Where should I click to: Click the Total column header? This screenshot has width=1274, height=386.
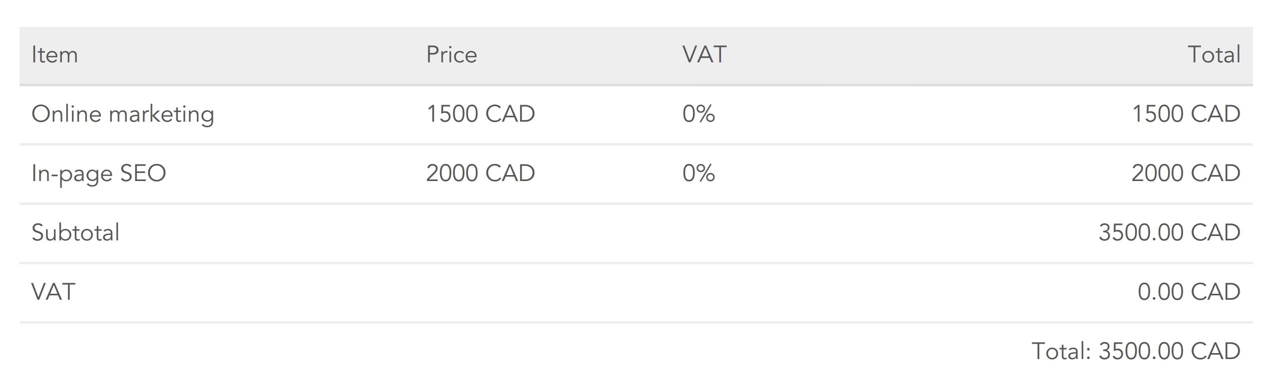coord(1214,55)
